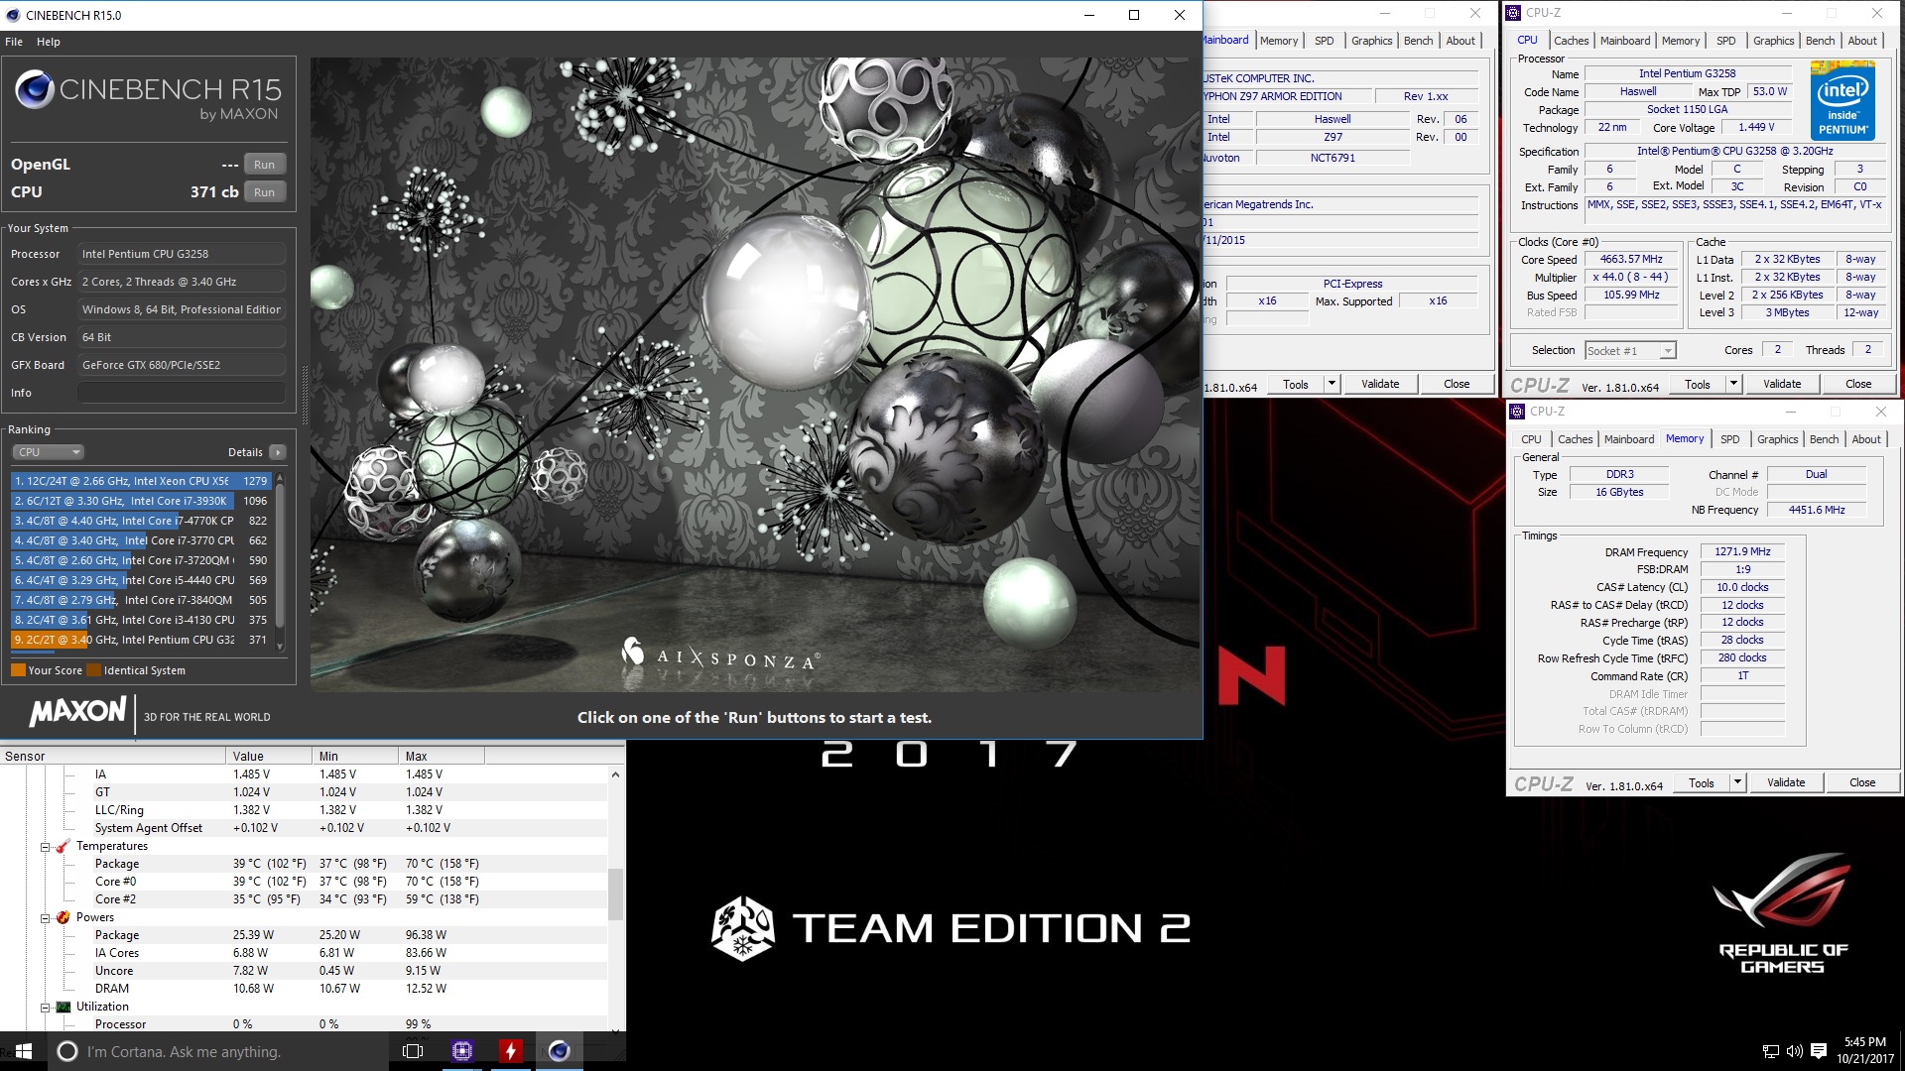Open Tools dropdown arrow in CPU-Z Memory window
Image resolution: width=1905 pixels, height=1071 pixels.
click(x=1737, y=782)
